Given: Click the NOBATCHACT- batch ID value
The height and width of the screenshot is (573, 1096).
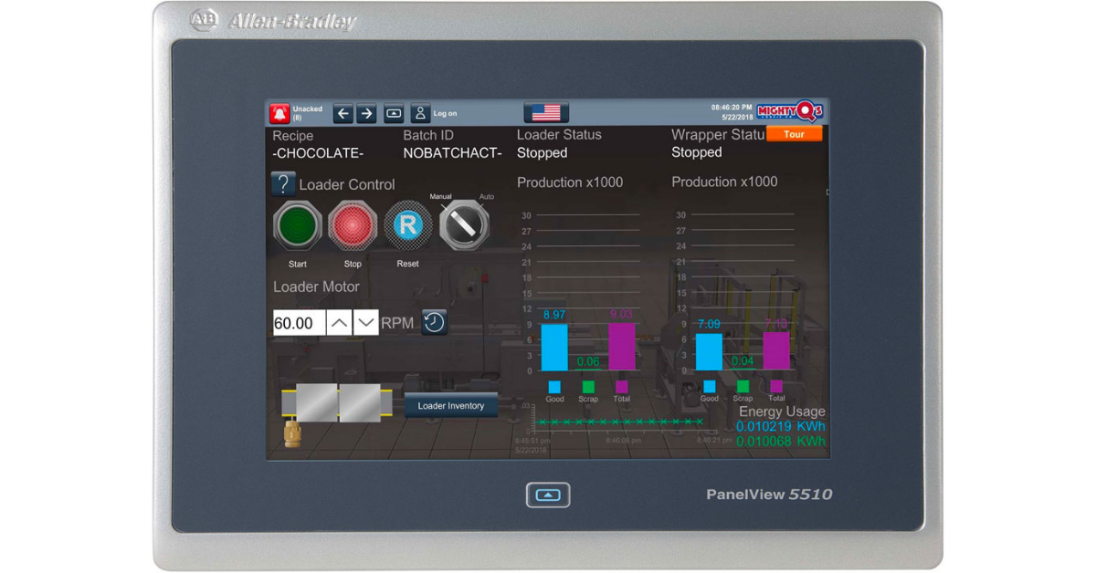Looking at the screenshot, I should pos(452,153).
